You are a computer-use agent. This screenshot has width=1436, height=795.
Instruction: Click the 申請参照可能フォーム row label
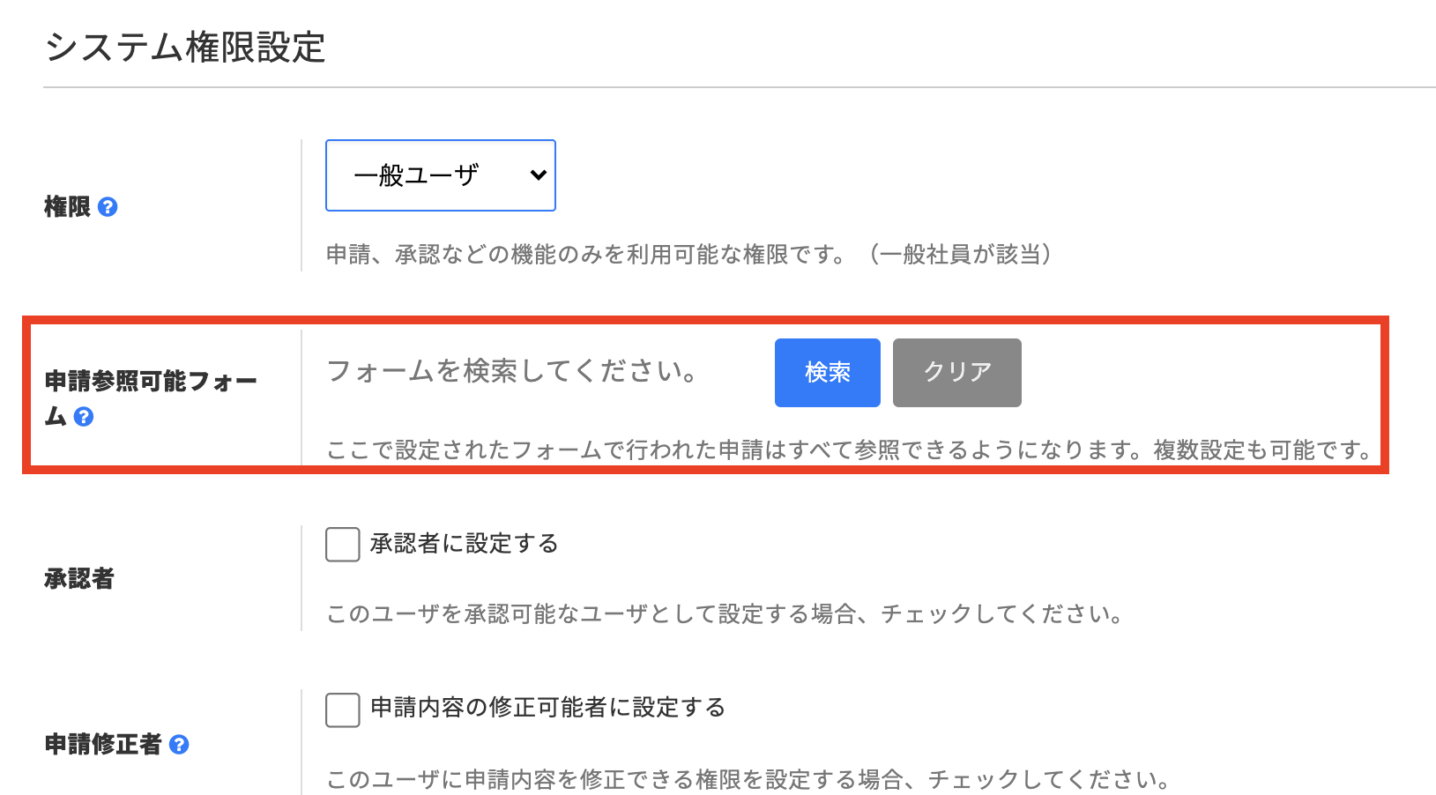click(150, 382)
